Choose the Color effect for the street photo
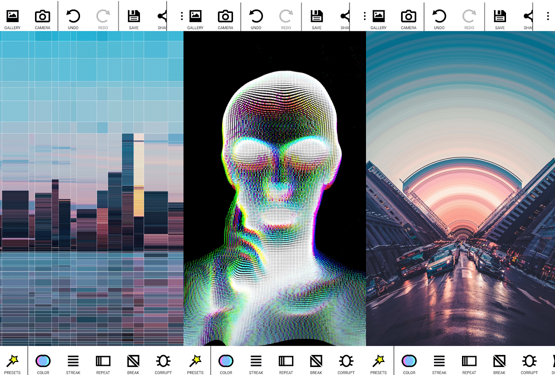The height and width of the screenshot is (375, 555). (409, 363)
